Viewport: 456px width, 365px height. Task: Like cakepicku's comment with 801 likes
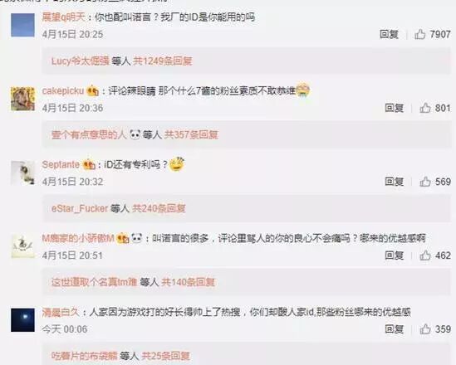pyautogui.click(x=425, y=108)
